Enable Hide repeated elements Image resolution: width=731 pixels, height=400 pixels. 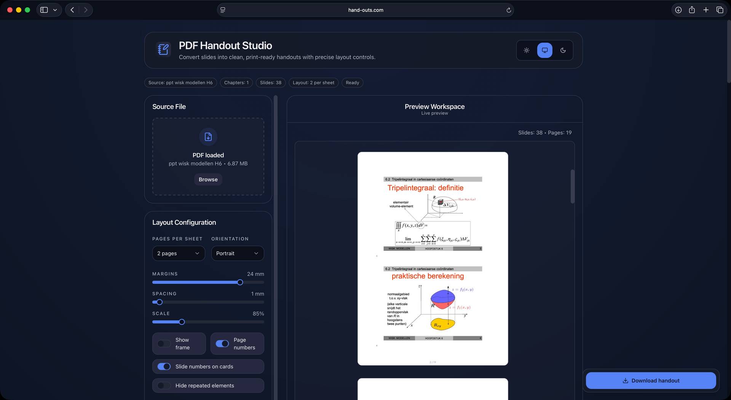(164, 386)
